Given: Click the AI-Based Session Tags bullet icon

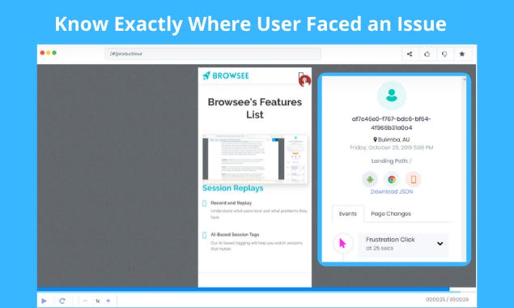Looking at the screenshot, I should pos(205,235).
